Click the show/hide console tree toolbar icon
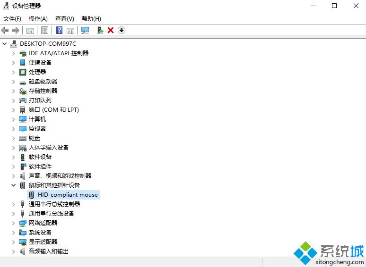Viewport: 366px width, 267px height. pyautogui.click(x=30, y=30)
